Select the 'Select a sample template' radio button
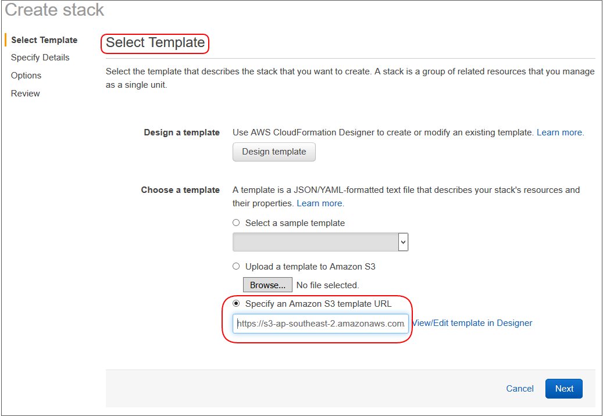603x416 pixels. (x=236, y=223)
